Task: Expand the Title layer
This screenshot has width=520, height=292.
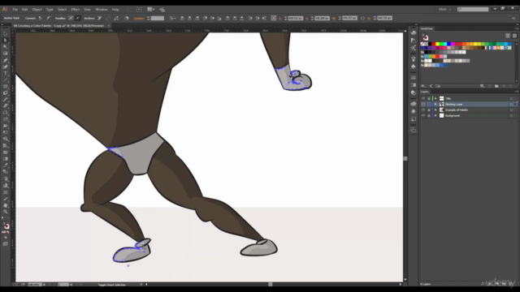Action: (x=435, y=98)
